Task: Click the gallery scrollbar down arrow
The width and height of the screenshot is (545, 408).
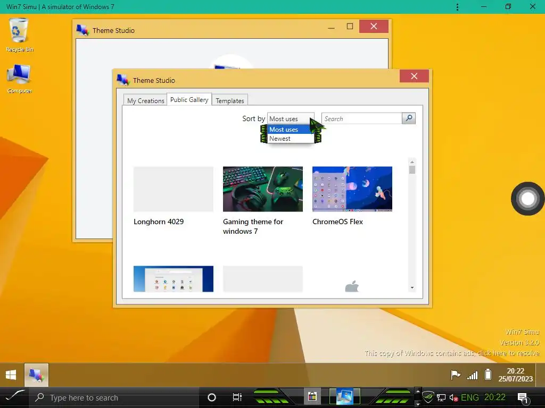Action: pos(412,287)
